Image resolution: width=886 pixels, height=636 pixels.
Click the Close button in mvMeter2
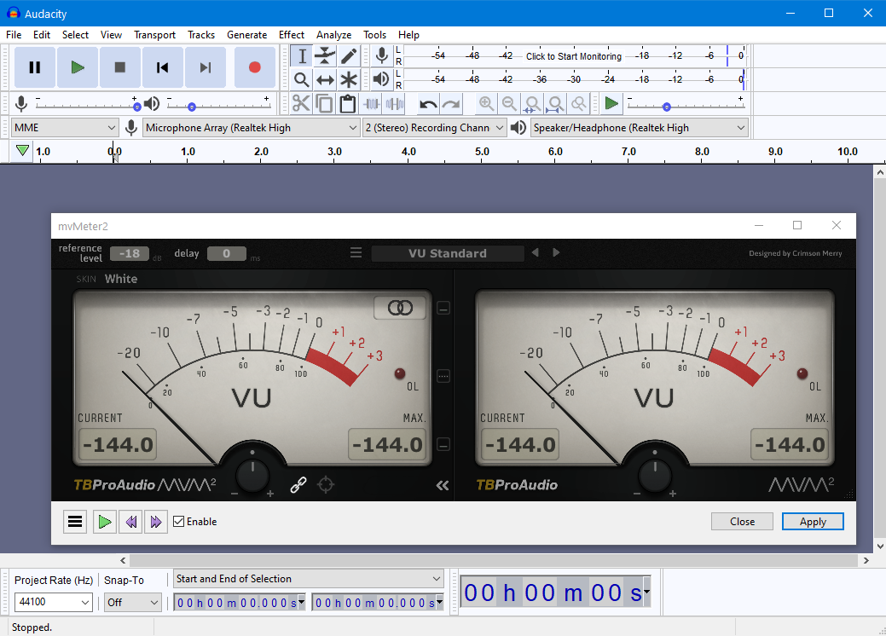tap(742, 522)
